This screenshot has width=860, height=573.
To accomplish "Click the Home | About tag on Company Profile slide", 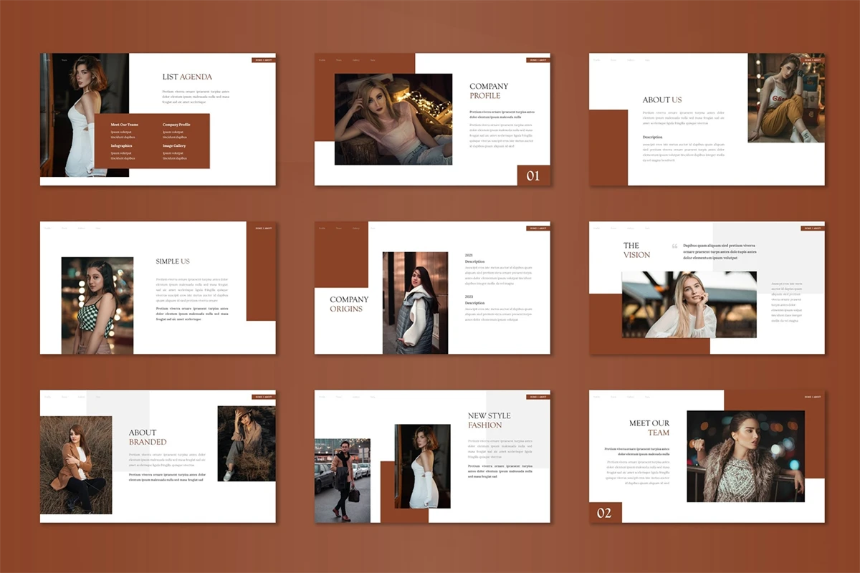I will click(537, 60).
